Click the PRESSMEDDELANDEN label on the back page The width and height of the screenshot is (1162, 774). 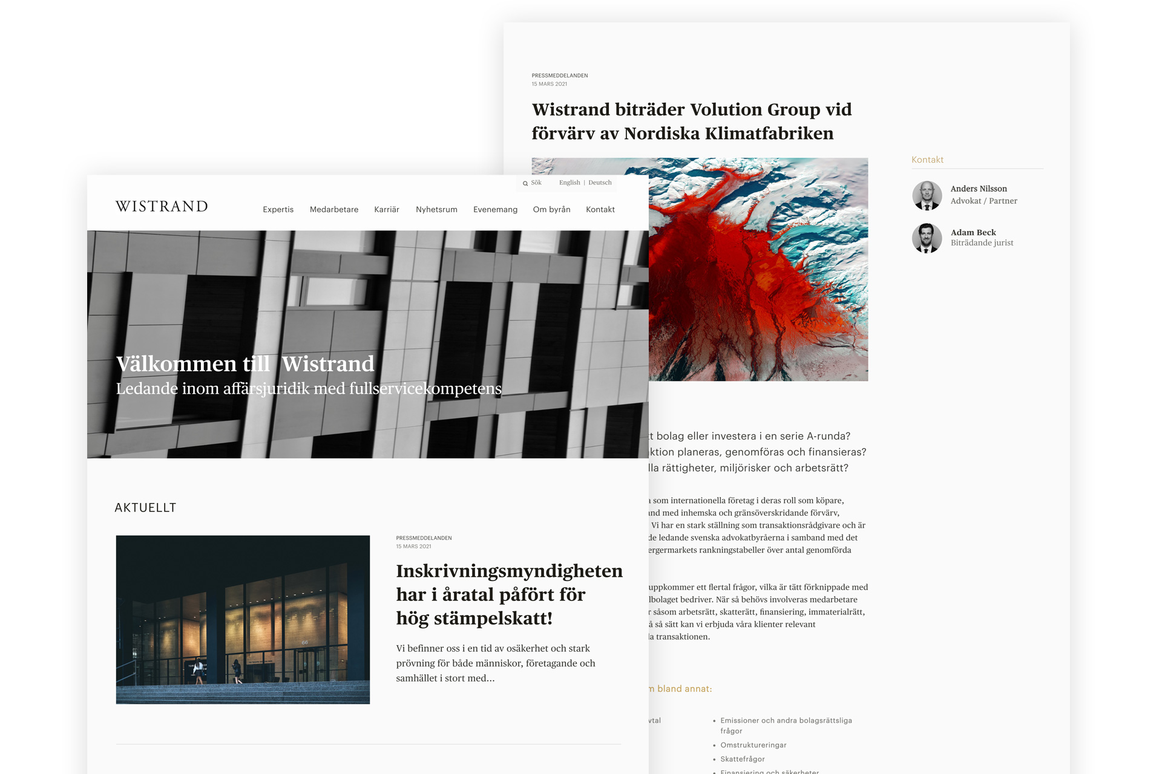(x=560, y=76)
